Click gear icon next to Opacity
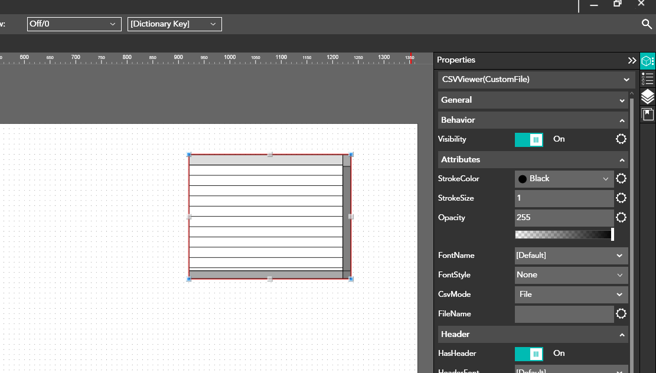 (x=621, y=218)
